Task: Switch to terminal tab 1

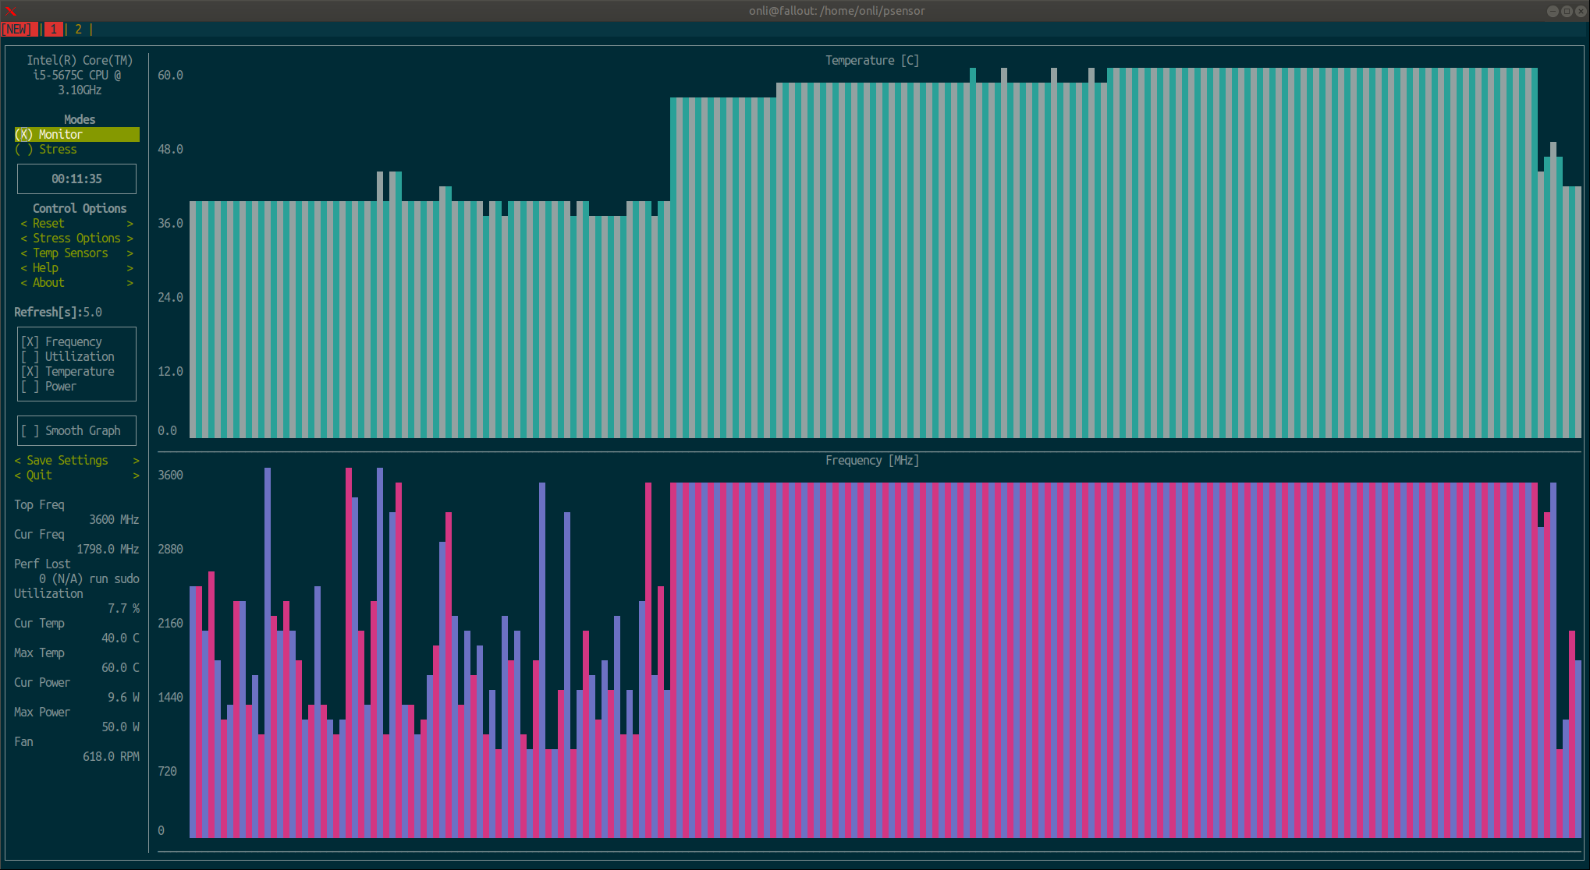Action: point(53,29)
